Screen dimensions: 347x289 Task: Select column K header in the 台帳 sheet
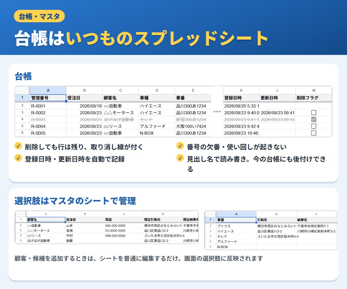tap(241, 90)
